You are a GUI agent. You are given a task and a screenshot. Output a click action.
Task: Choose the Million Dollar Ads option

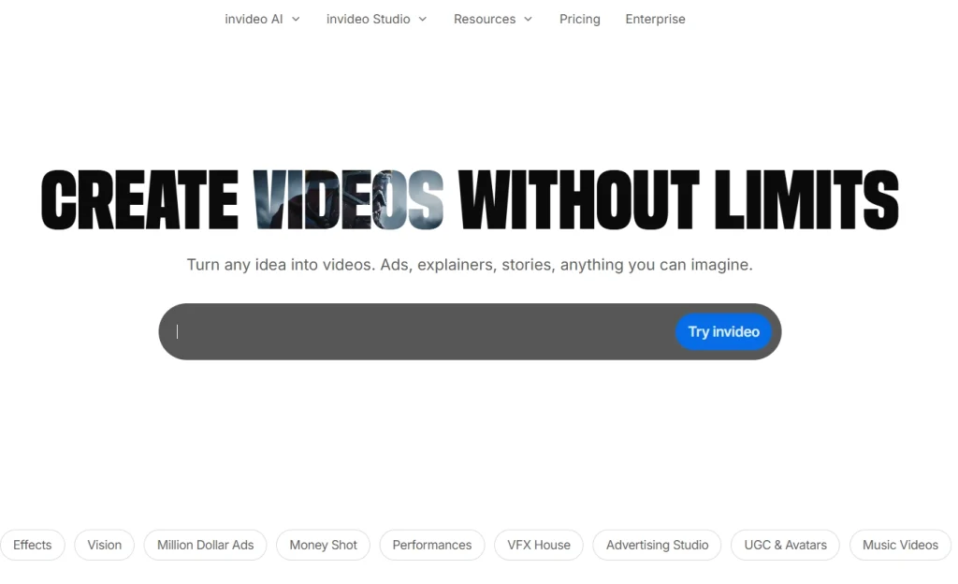point(205,545)
